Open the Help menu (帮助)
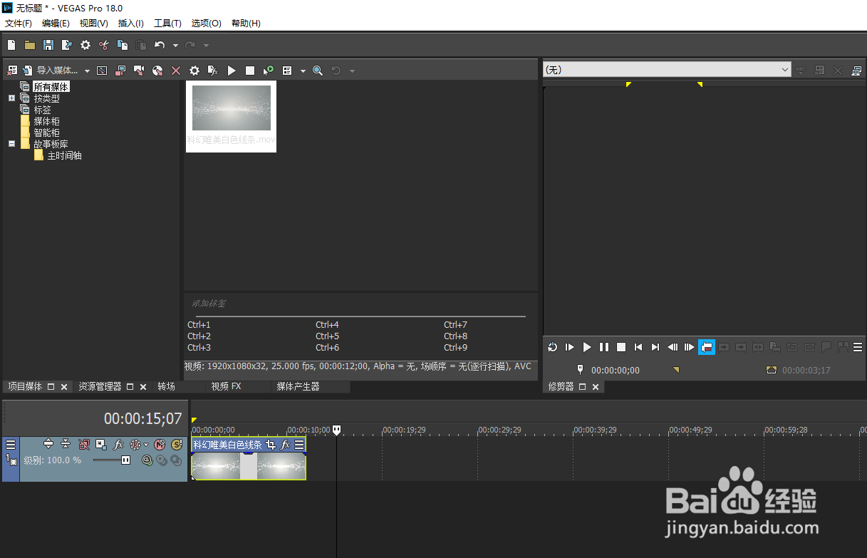Image resolution: width=867 pixels, height=558 pixels. pos(246,24)
